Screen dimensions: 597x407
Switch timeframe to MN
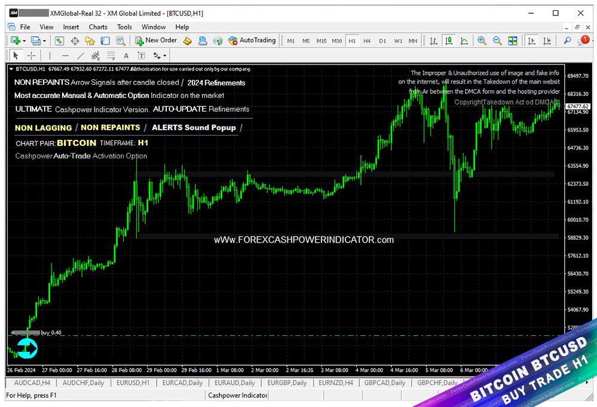pos(413,41)
